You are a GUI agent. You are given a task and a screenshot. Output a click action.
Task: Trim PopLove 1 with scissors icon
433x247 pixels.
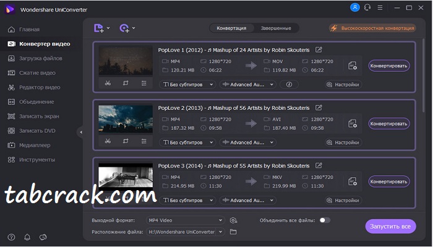click(x=108, y=83)
